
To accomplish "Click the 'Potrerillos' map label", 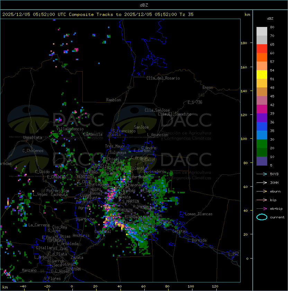I will 58,191.
